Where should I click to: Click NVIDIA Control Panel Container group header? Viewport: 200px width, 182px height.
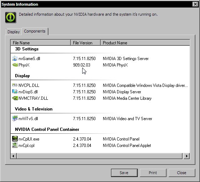click(47, 129)
